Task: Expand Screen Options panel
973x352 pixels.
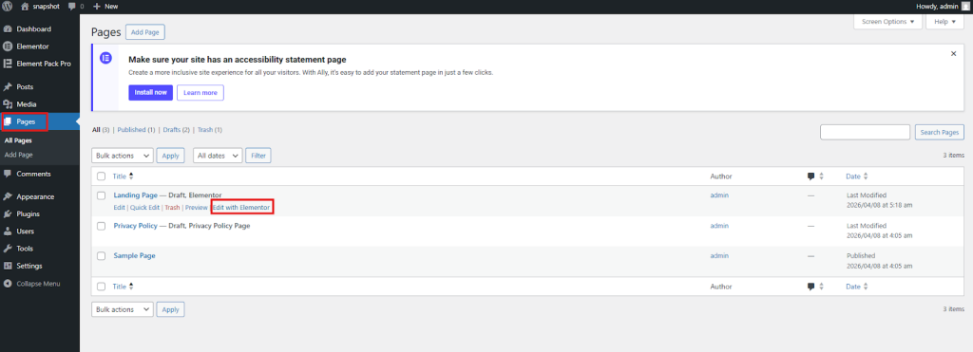Action: click(888, 22)
